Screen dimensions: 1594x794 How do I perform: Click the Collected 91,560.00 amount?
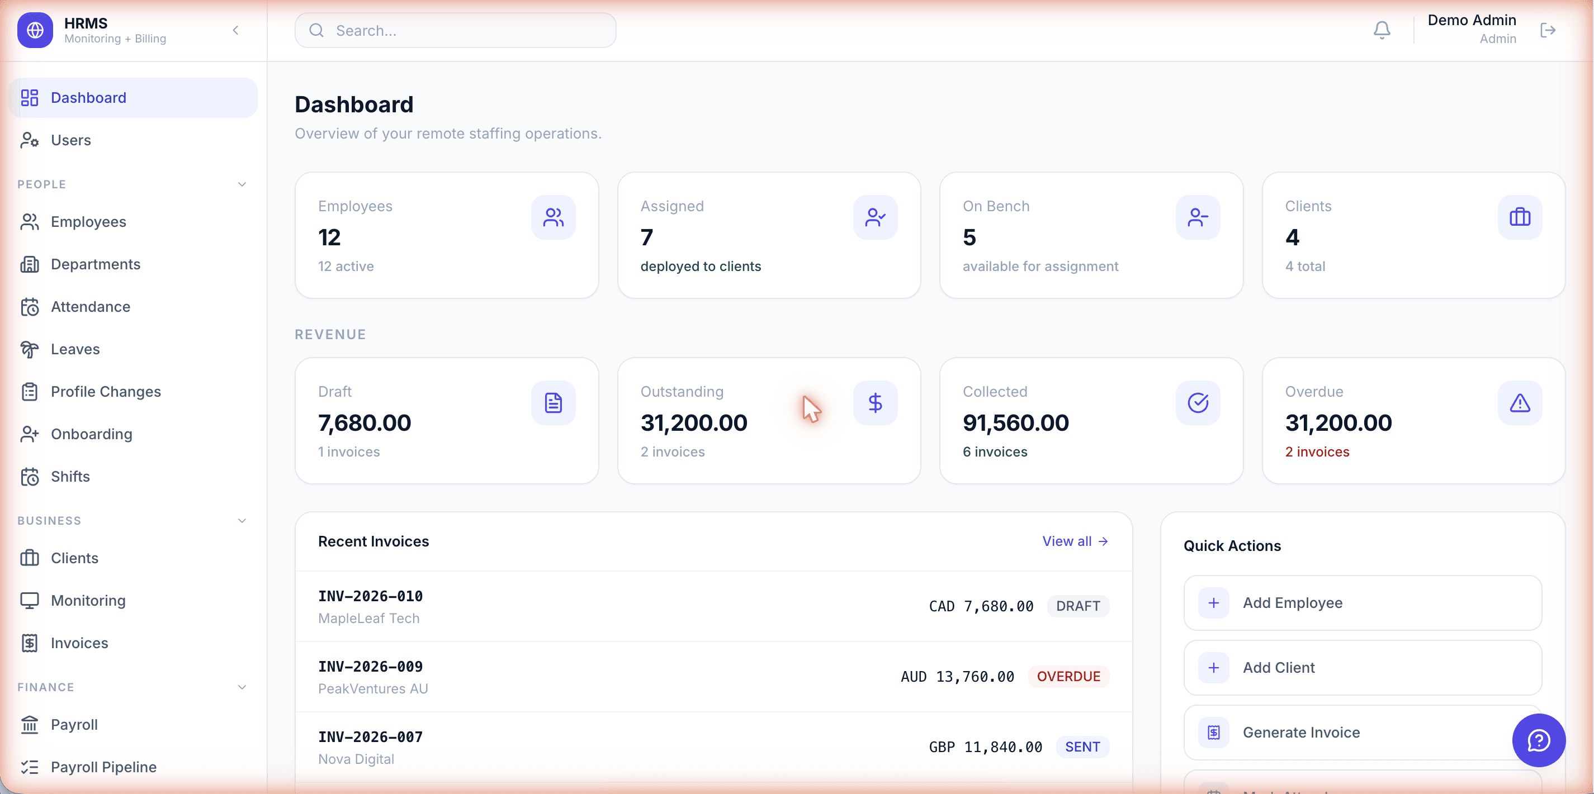click(1015, 423)
